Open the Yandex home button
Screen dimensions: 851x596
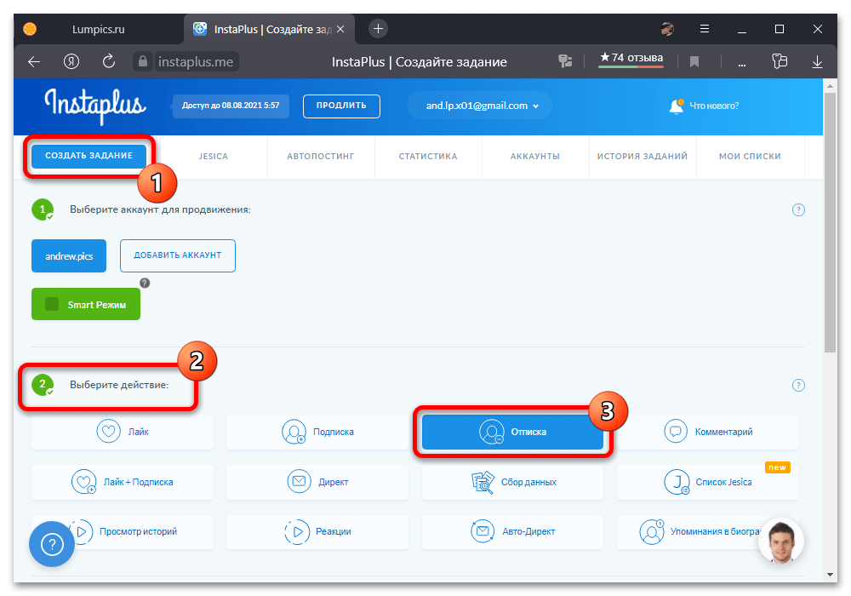[71, 61]
